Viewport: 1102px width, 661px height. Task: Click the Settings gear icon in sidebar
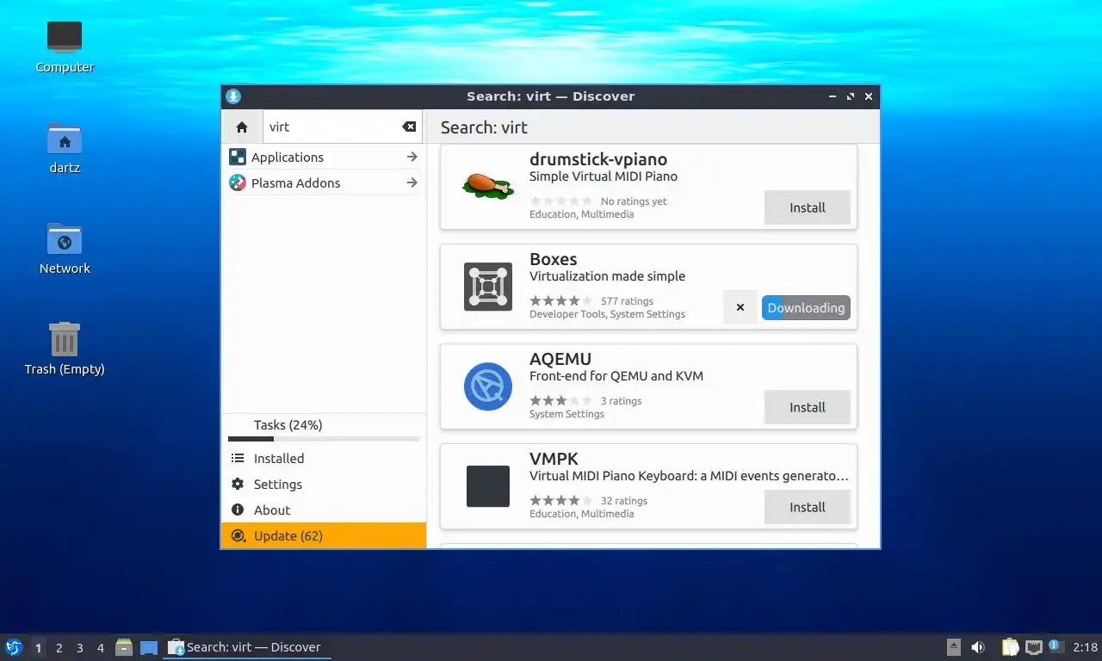click(x=238, y=485)
